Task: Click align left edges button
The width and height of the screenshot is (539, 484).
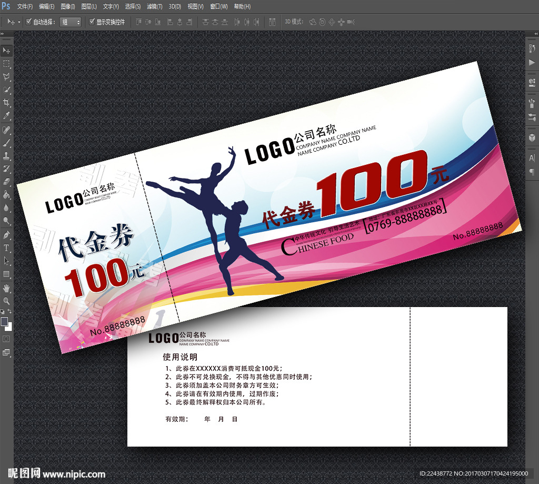Action: (170, 22)
